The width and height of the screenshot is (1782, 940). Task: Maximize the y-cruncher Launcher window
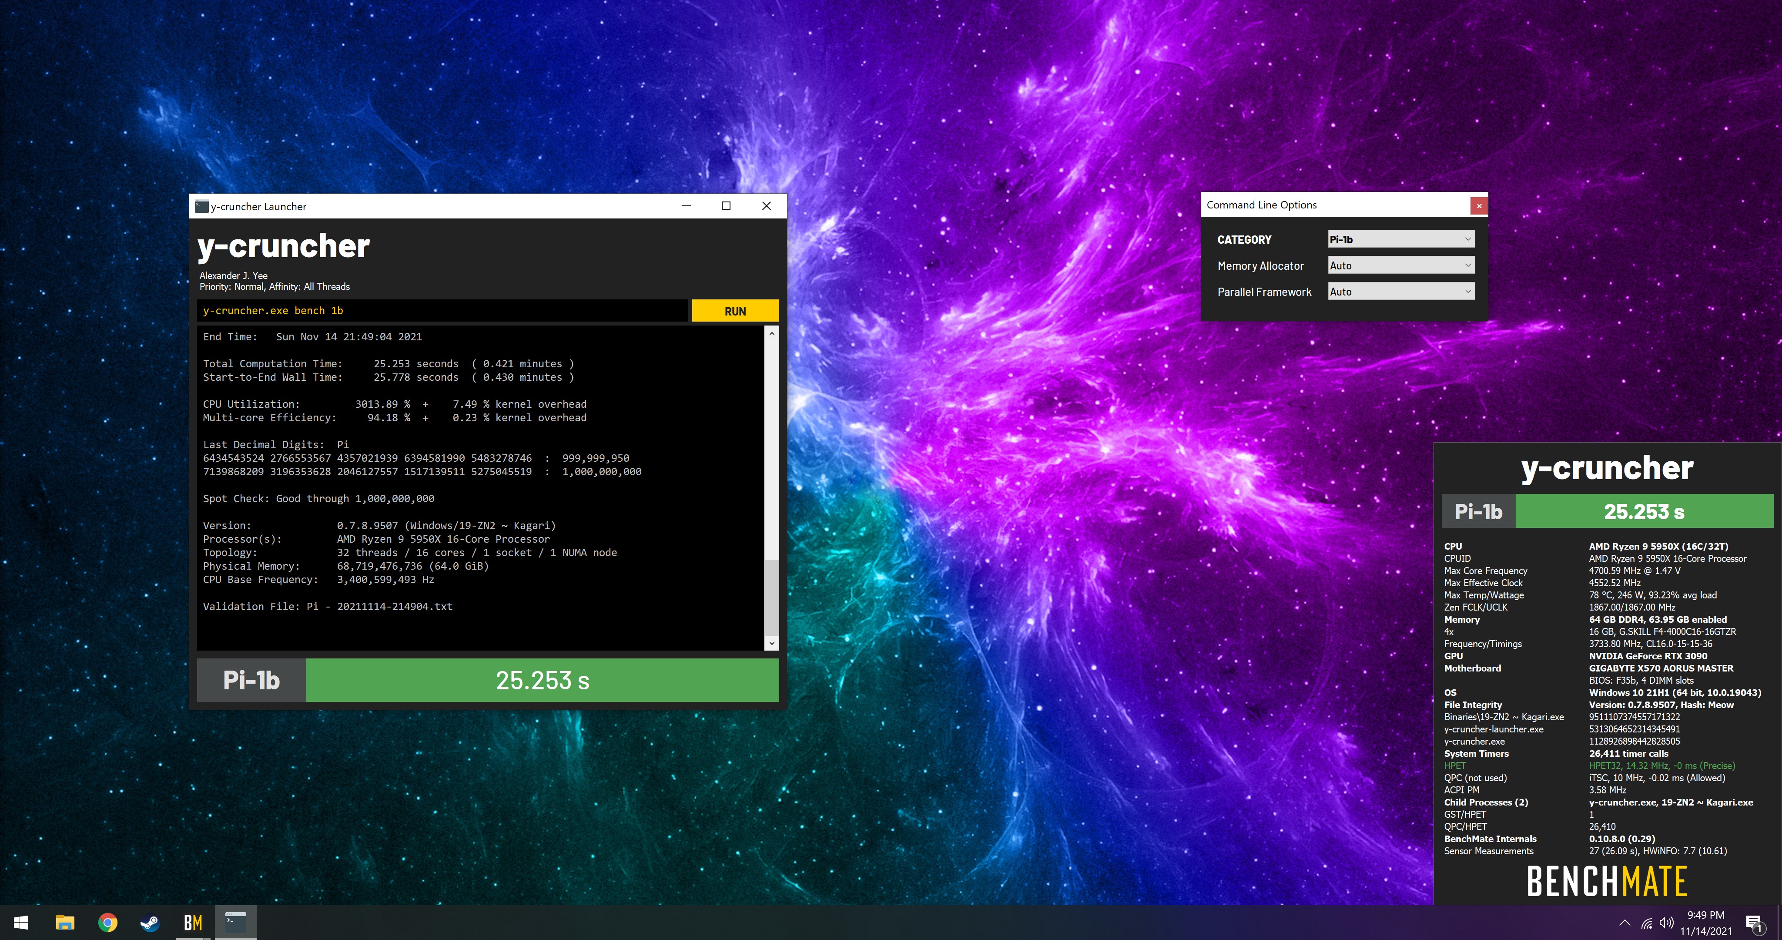tap(727, 205)
